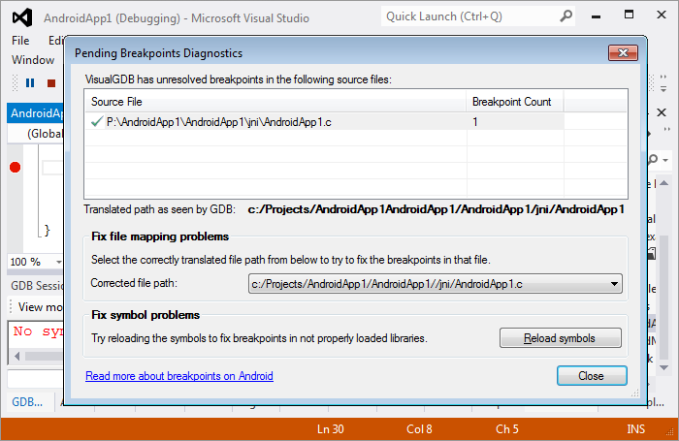Click the translated GDB path text
679x441 pixels.
coord(436,209)
